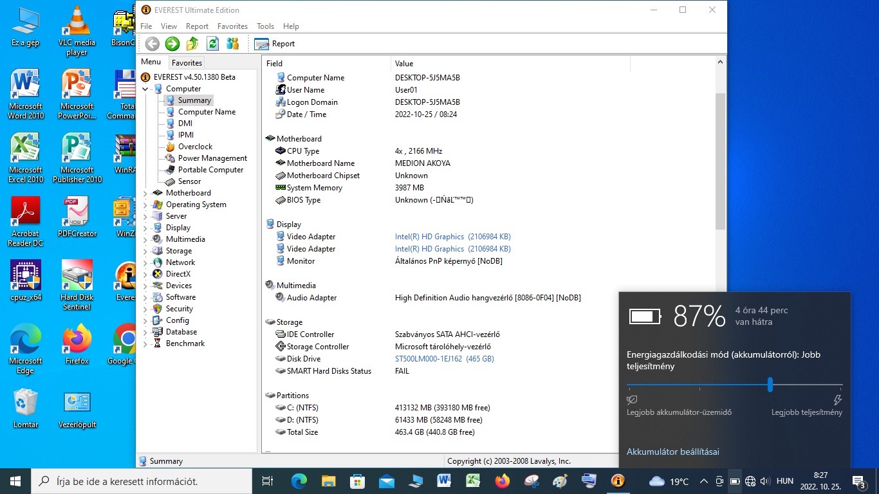Open Lomtár recycle bin icon

click(26, 408)
